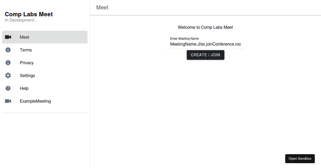Click the Terms info icon
This screenshot has height=168, width=321.
[8, 50]
